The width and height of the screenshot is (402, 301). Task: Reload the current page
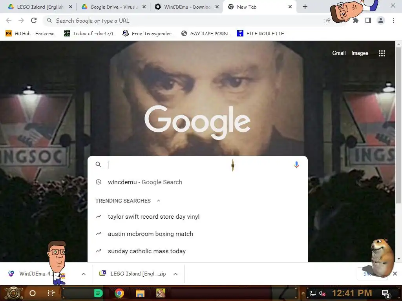(34, 20)
